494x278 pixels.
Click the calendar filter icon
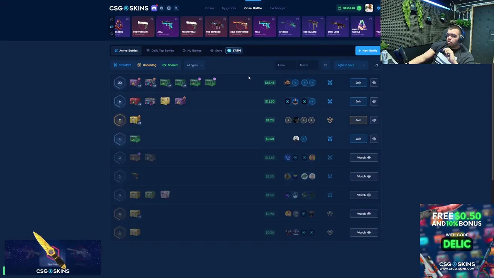click(326, 65)
